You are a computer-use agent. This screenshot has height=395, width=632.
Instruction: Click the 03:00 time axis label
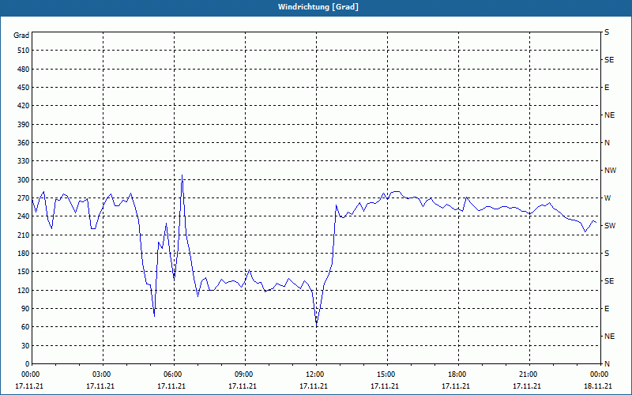[102, 374]
